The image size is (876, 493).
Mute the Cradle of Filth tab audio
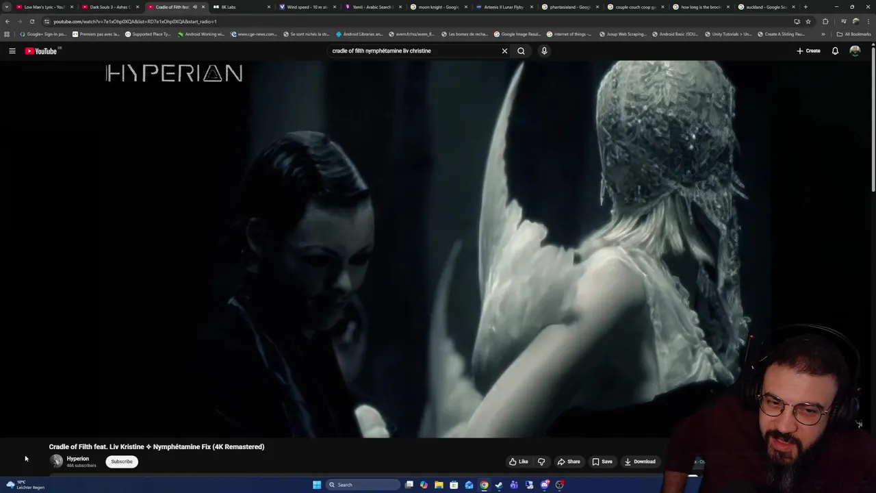pos(195,7)
